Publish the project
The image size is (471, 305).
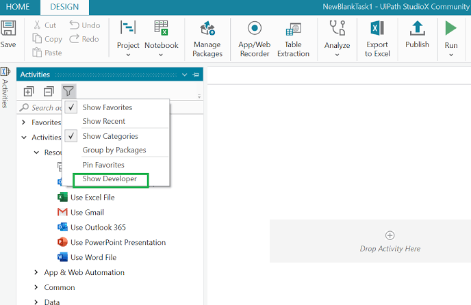pos(417,34)
